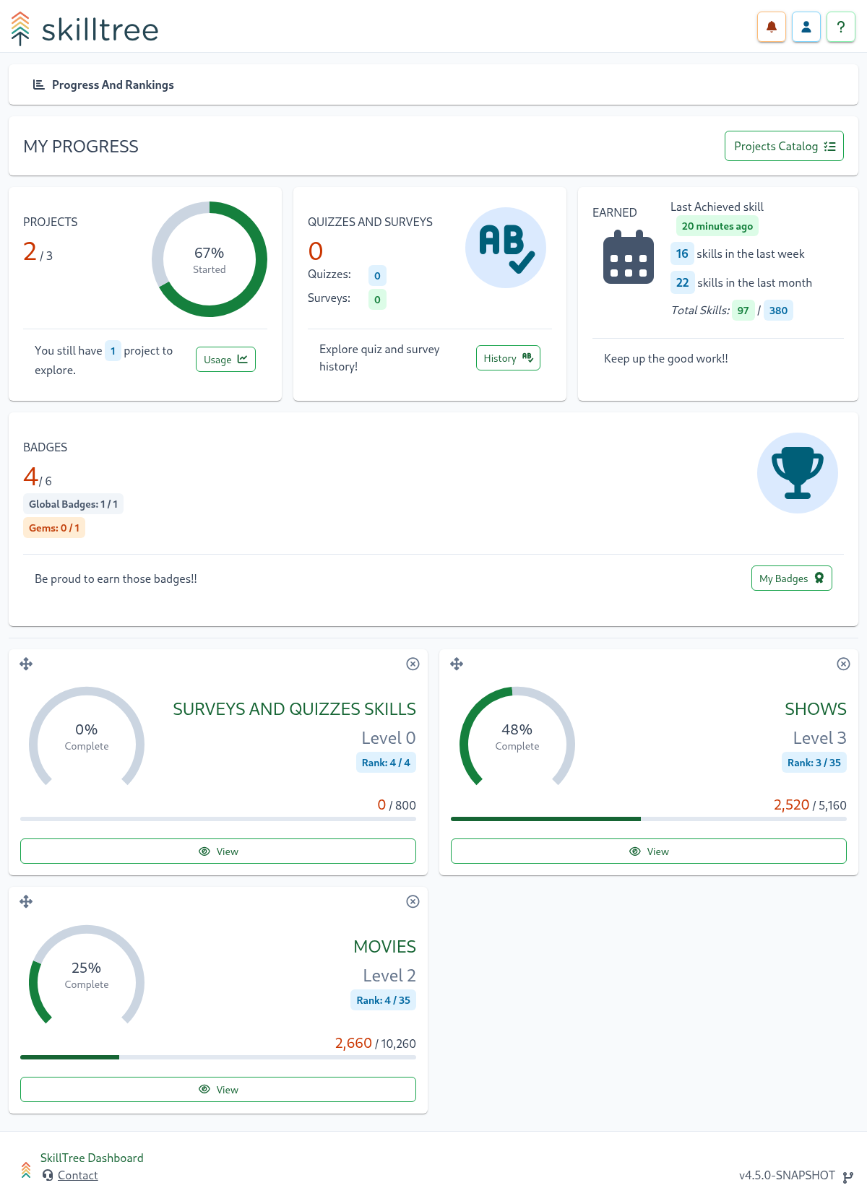Screen dimensions: 867x1201
Task: Remove the Surveys and Quizzes Skills card
Action: click(x=413, y=664)
